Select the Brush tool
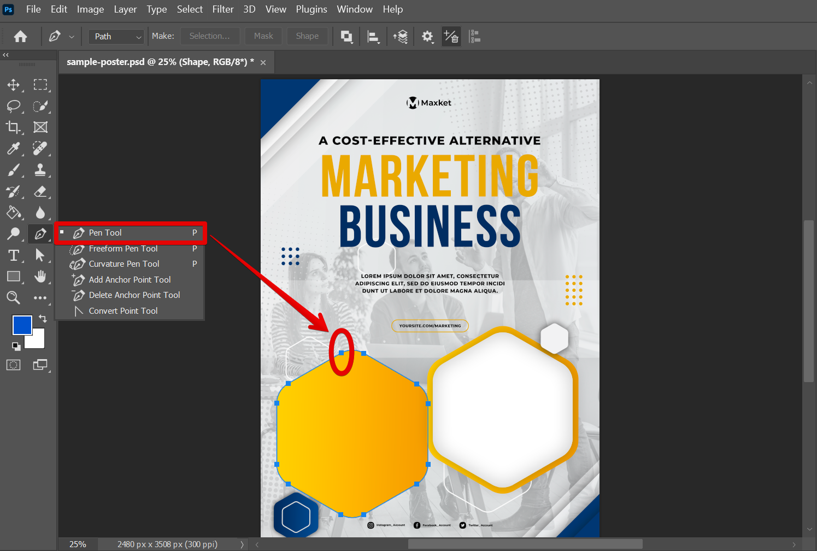This screenshot has height=551, width=817. coord(13,170)
